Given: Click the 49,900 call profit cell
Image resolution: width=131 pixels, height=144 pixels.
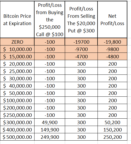Looking at the screenshot, I should pyautogui.click(x=50, y=122).
